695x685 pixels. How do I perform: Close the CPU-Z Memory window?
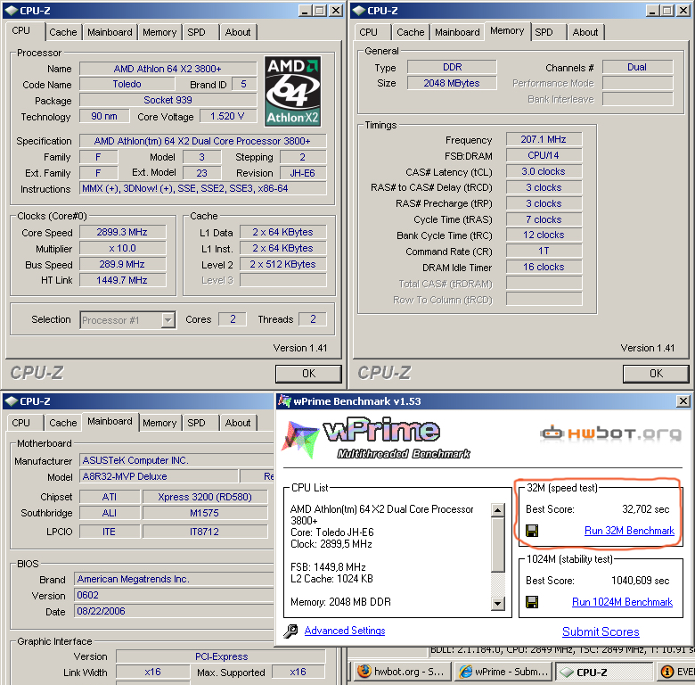684,11
